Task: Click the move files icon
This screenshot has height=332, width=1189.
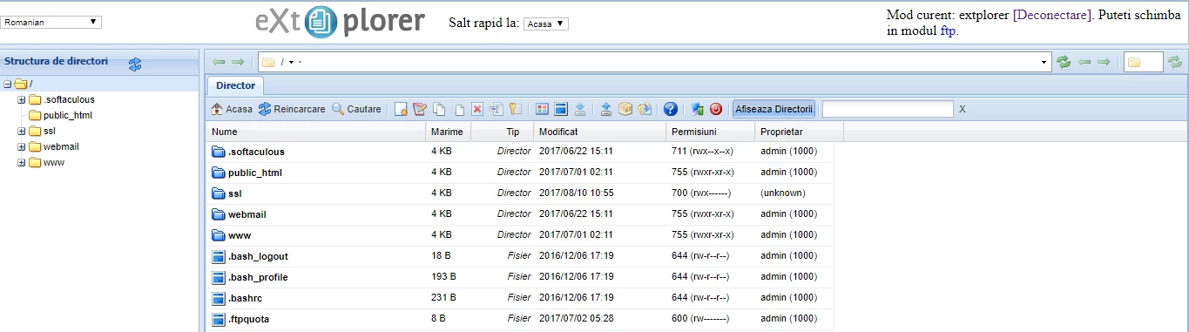Action: [459, 109]
